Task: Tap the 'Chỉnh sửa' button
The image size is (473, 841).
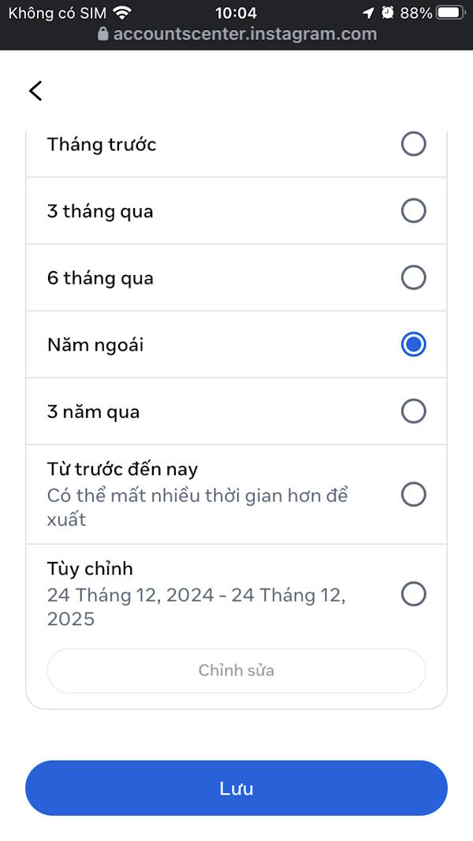Action: [236, 670]
